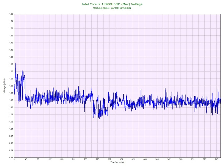Click the 253 seconds time axis label
Viewport: 224px width, 168px height.
[86, 159]
